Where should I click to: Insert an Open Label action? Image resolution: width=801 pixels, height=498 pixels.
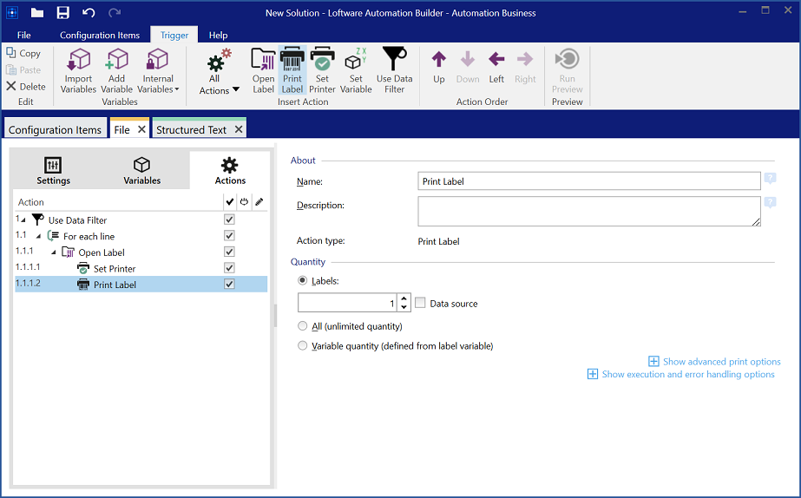263,70
